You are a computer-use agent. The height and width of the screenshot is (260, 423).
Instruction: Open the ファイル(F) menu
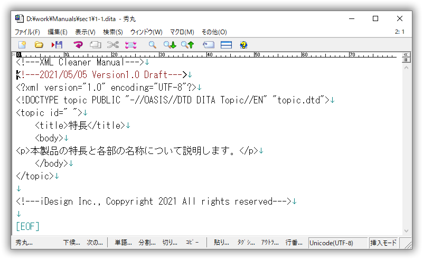(x=27, y=32)
